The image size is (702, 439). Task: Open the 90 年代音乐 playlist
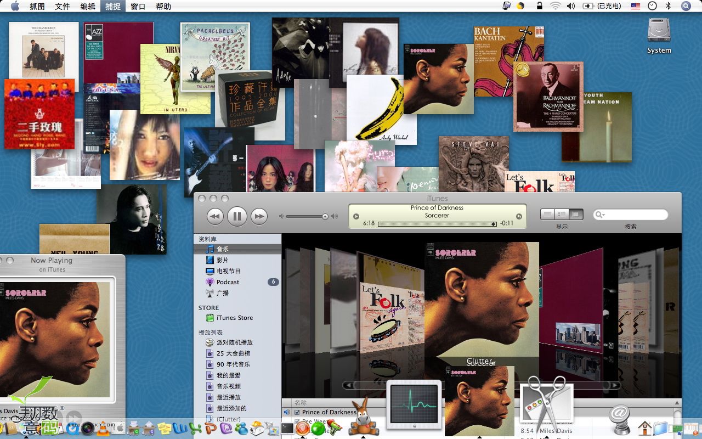click(x=237, y=364)
